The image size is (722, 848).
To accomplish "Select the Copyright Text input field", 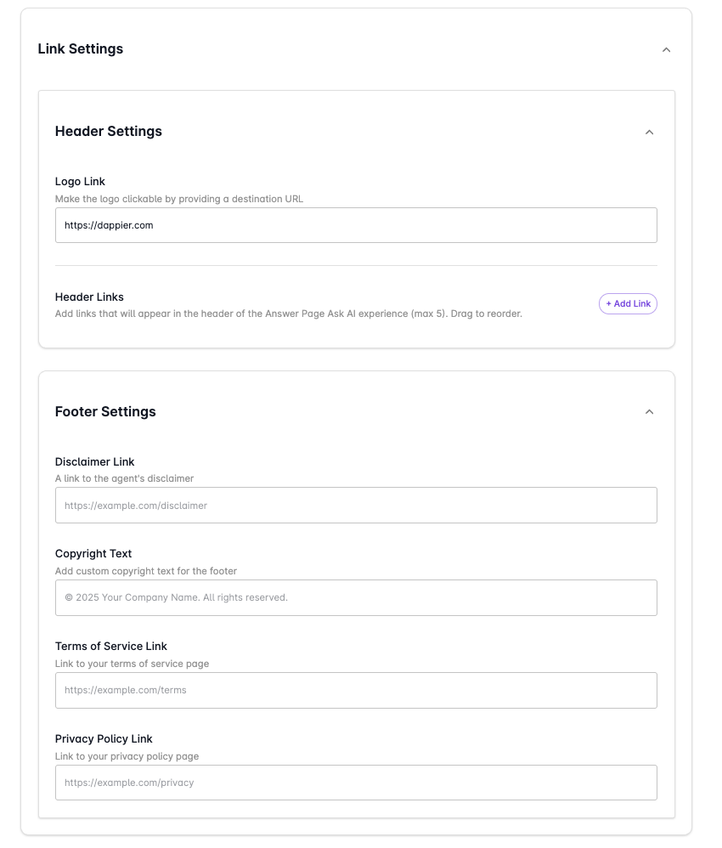I will coord(356,597).
